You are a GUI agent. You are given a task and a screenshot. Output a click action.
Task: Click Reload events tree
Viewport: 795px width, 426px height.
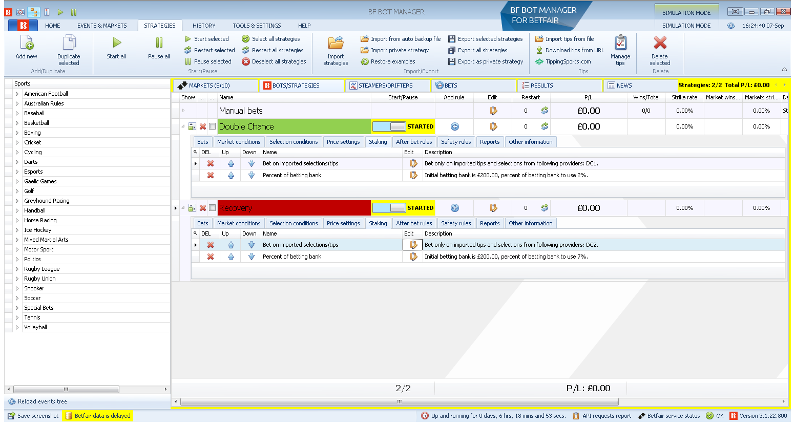37,401
